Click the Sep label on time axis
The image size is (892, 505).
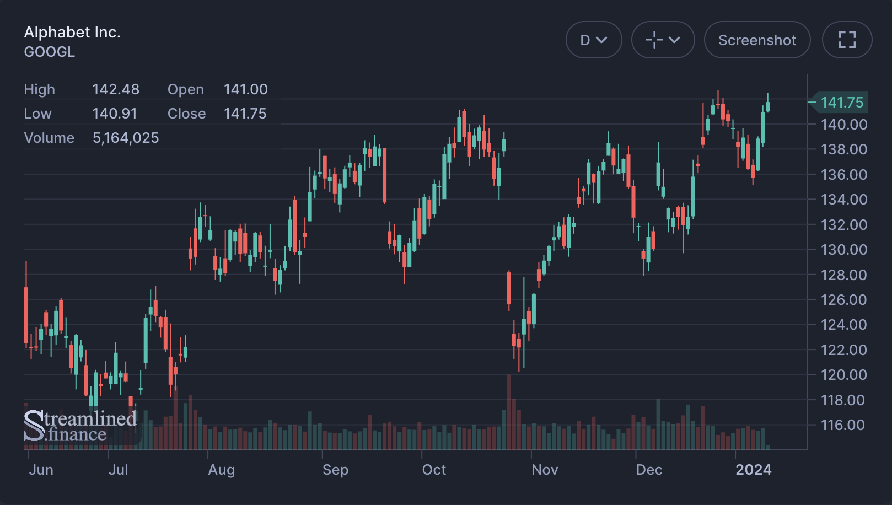point(335,470)
